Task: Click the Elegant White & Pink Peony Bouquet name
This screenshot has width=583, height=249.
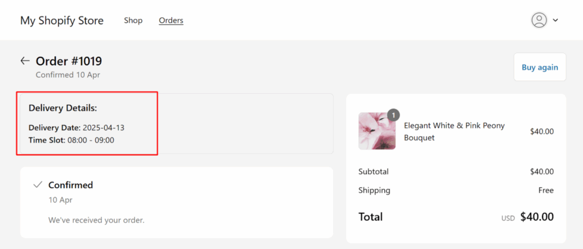Action: pyautogui.click(x=454, y=131)
